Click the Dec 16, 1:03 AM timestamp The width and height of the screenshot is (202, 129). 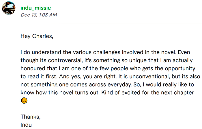pos(39,15)
